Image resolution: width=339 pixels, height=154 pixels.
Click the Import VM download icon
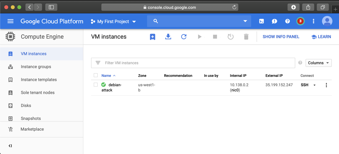coord(168,37)
